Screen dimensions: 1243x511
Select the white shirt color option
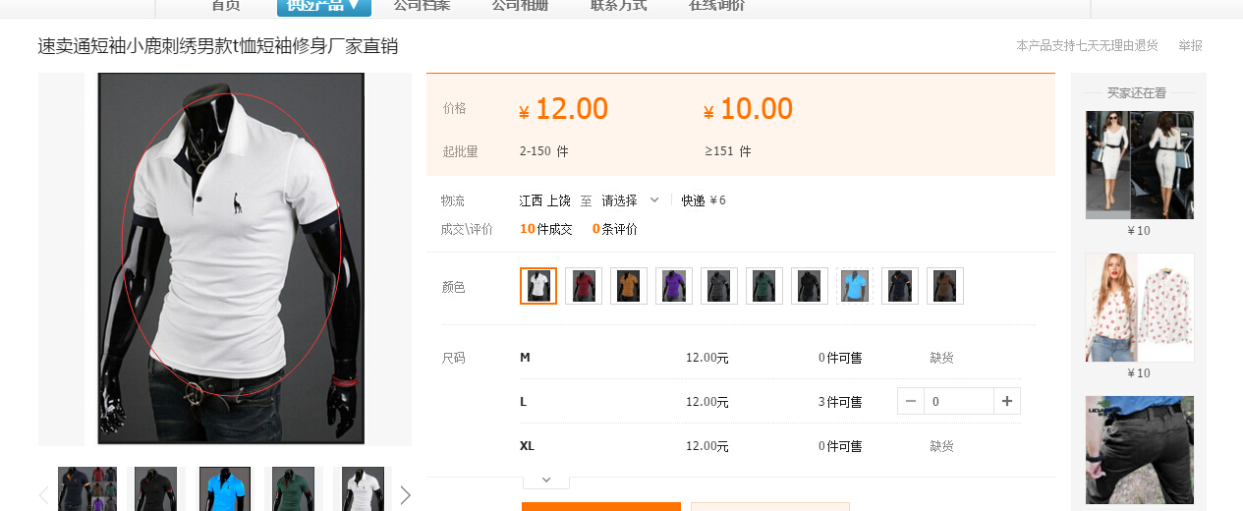point(538,286)
